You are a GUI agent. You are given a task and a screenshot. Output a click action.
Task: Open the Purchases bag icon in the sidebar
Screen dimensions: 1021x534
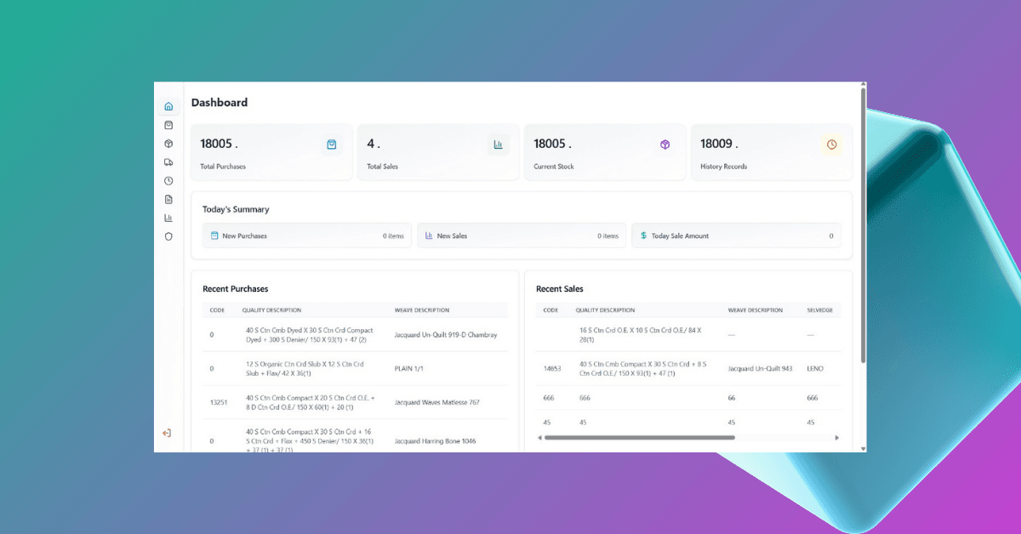coord(168,124)
